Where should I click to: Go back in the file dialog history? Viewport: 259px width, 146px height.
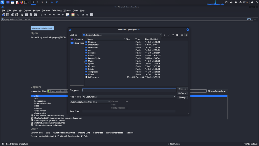[164, 35]
